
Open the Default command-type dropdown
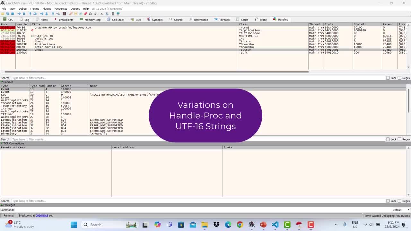[x=401, y=210]
